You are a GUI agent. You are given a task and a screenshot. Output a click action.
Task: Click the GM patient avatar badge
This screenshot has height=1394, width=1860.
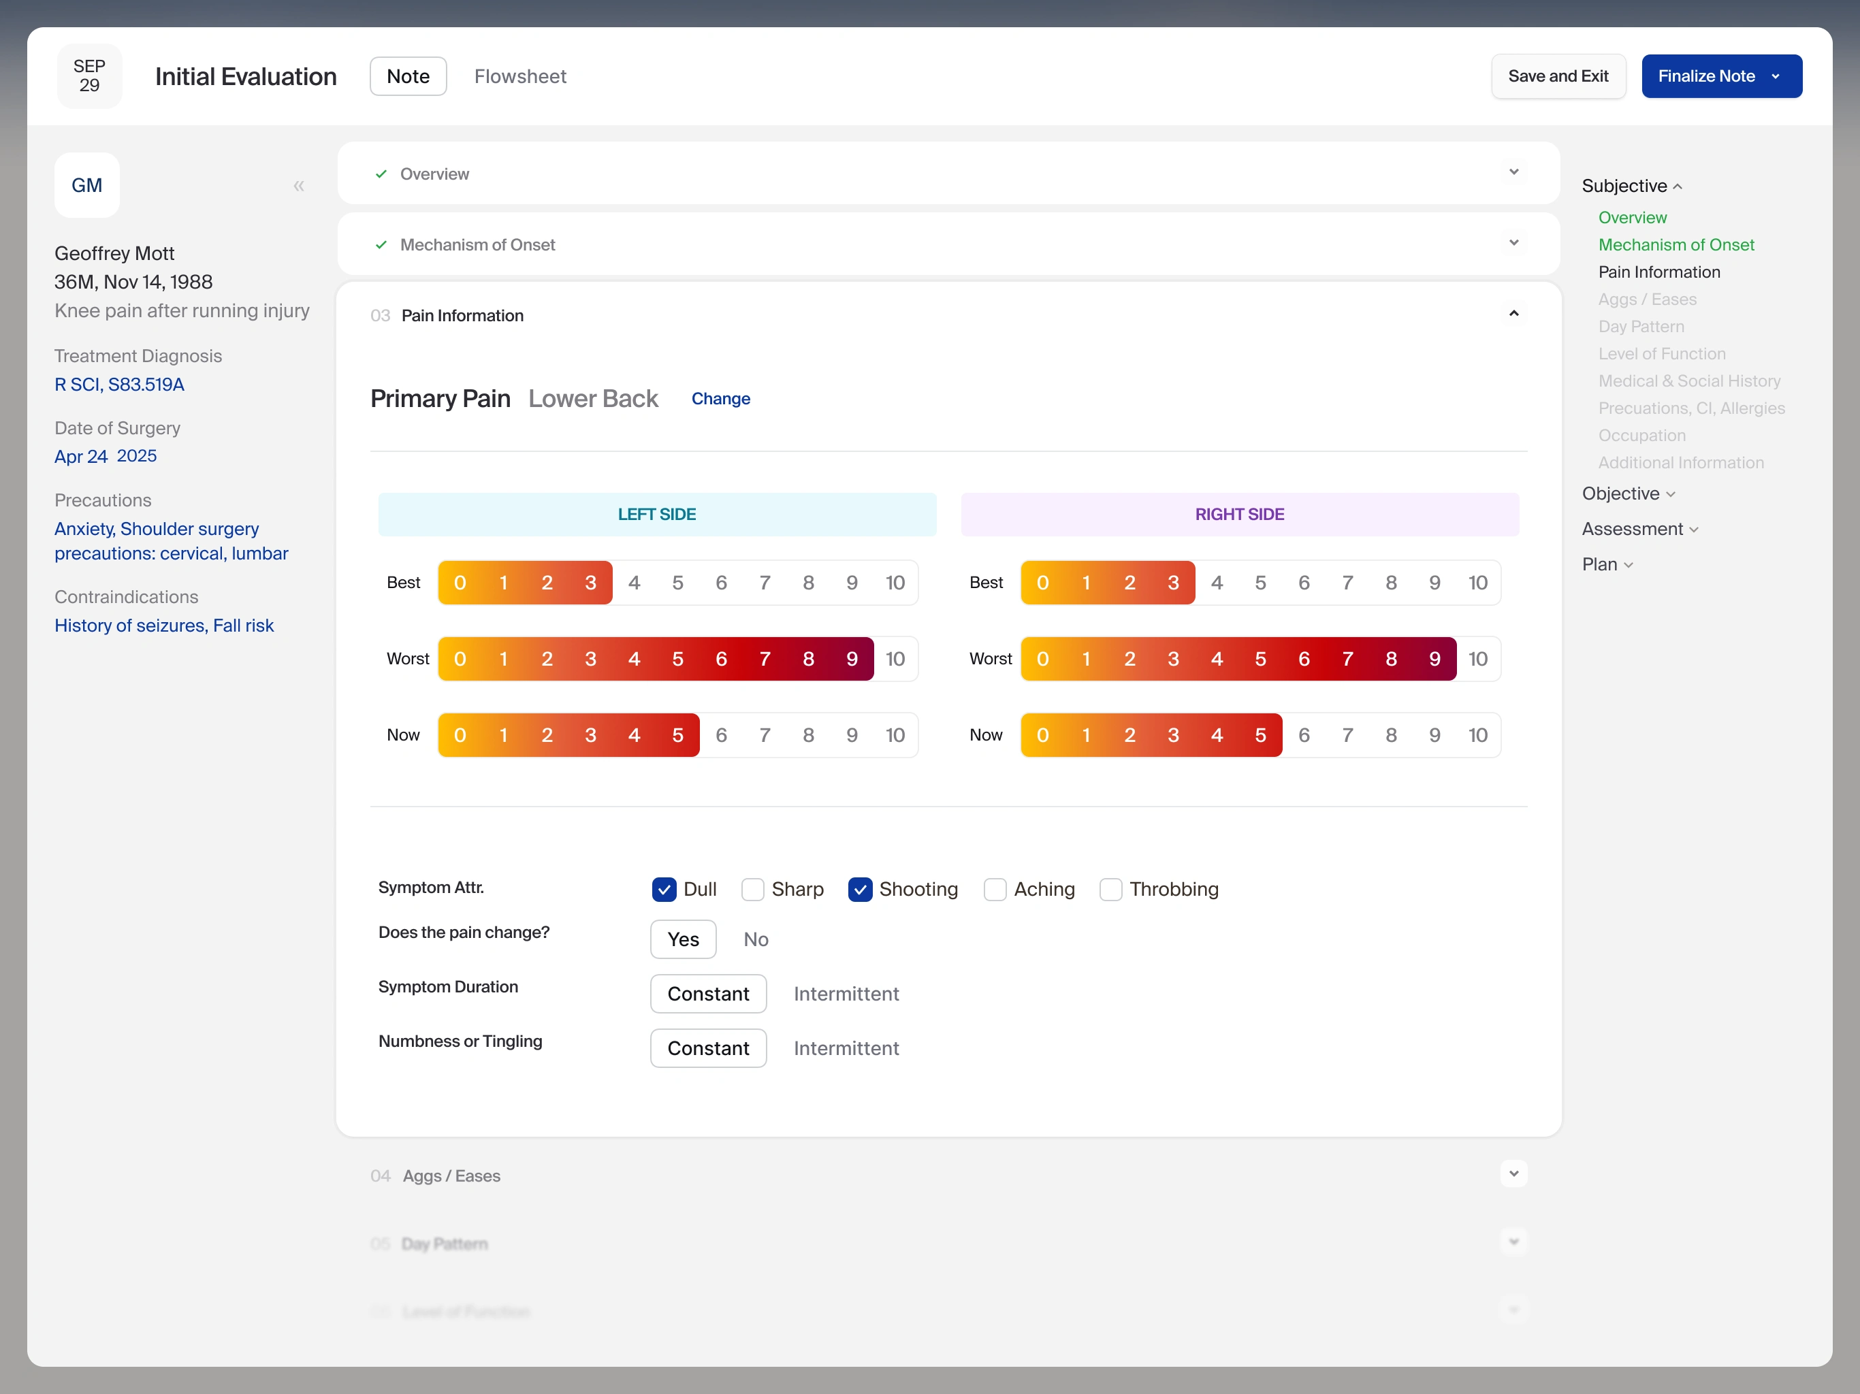(x=87, y=185)
